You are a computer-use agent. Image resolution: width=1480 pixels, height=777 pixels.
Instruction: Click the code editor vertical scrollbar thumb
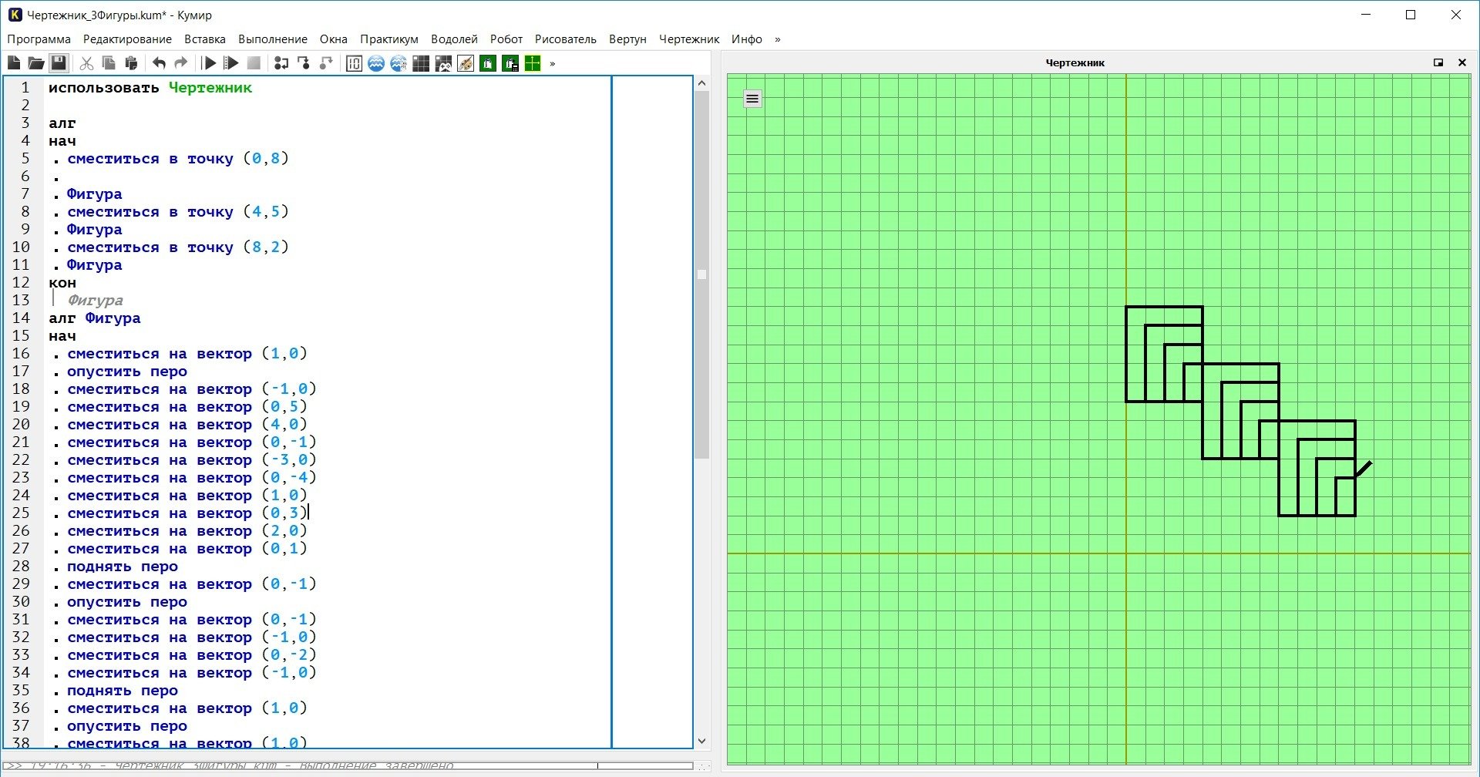(x=701, y=274)
